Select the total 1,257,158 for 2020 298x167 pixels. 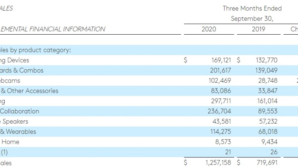tap(218, 162)
